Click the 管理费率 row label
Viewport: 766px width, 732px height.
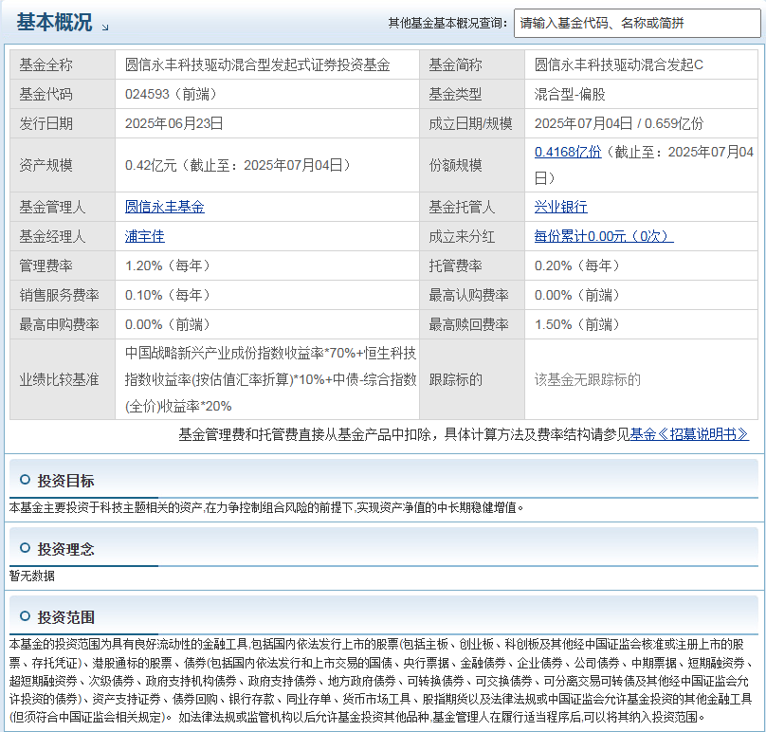click(x=46, y=265)
